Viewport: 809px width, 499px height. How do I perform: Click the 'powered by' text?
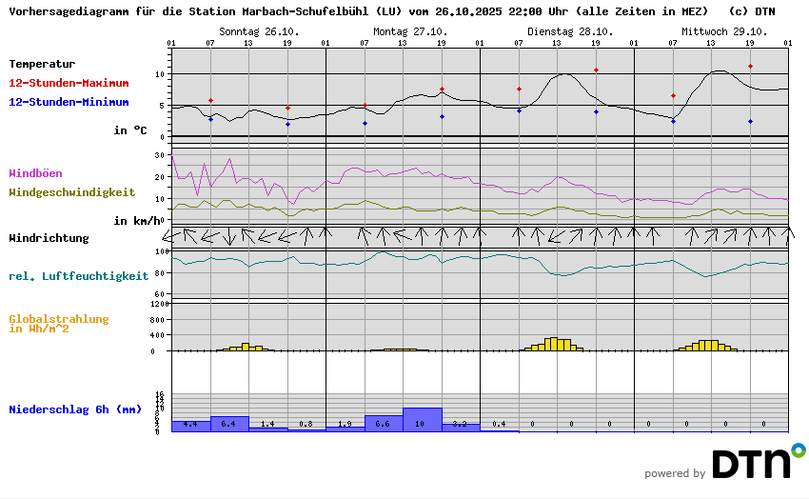point(675,473)
